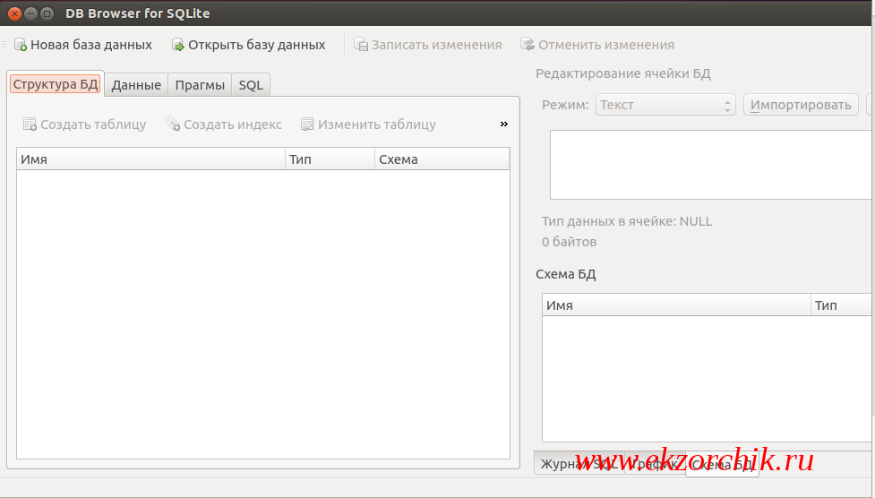Click the Схема column header

pos(442,159)
